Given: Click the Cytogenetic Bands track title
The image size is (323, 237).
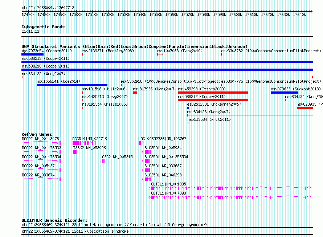Looking at the screenshot, I should pos(43,27).
